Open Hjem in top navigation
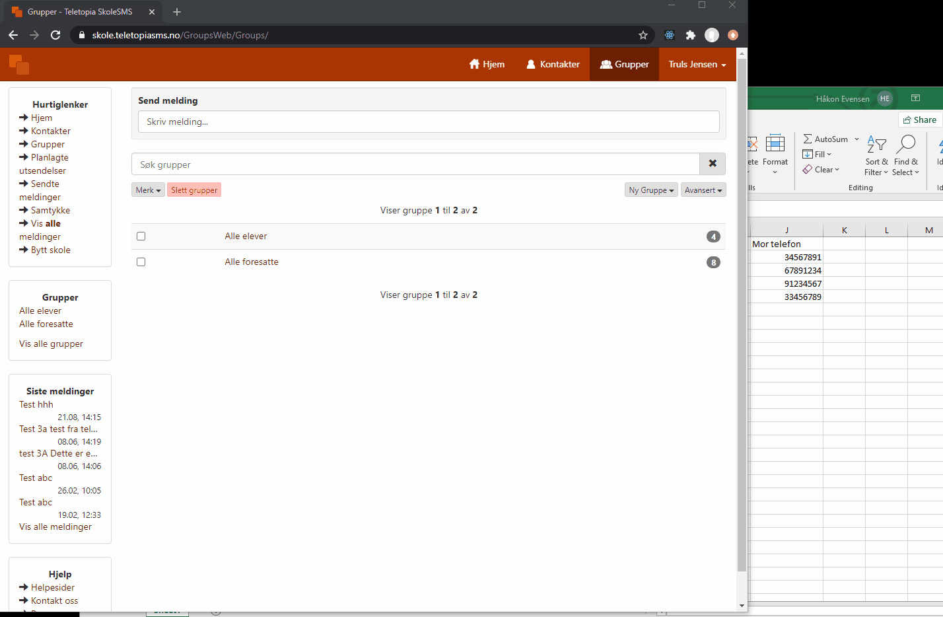Viewport: 943px width, 617px height. [487, 64]
